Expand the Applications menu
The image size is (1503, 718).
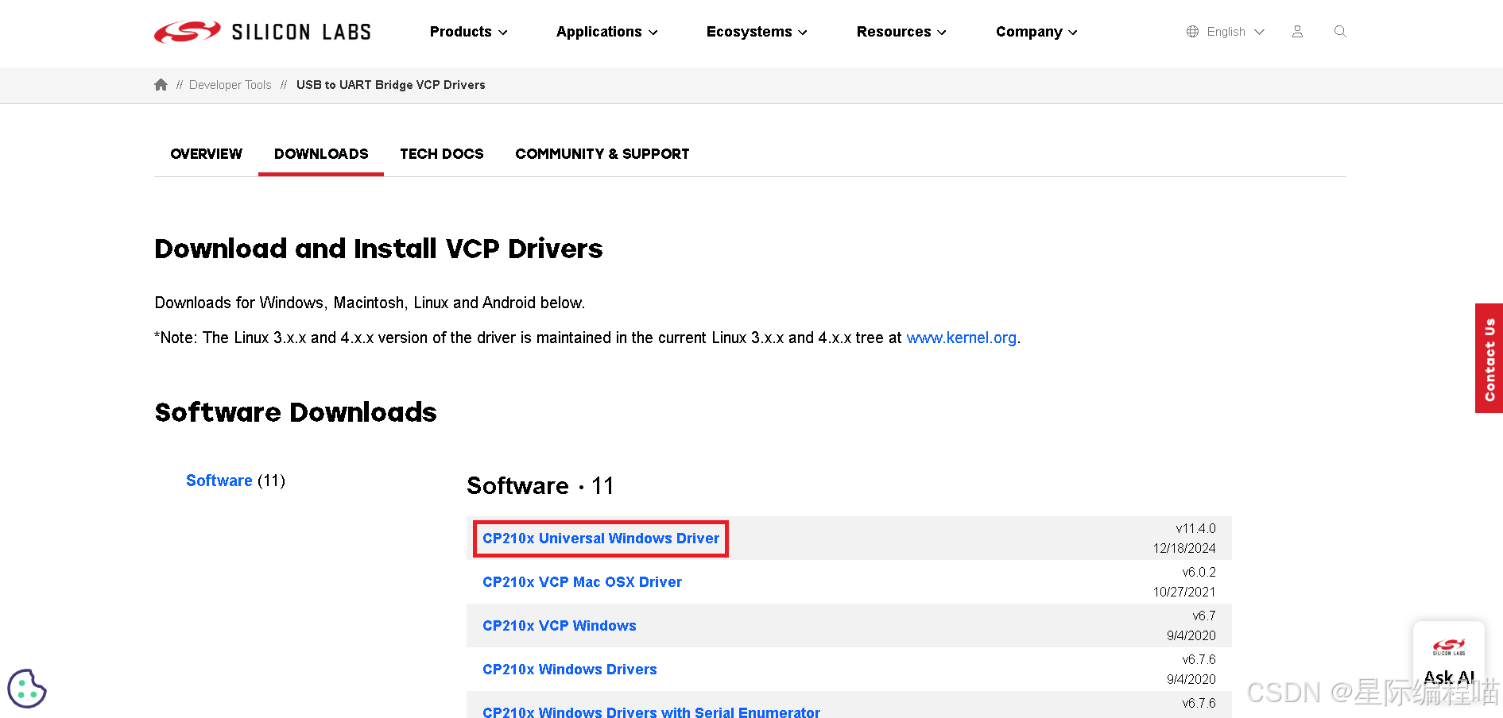coord(606,32)
